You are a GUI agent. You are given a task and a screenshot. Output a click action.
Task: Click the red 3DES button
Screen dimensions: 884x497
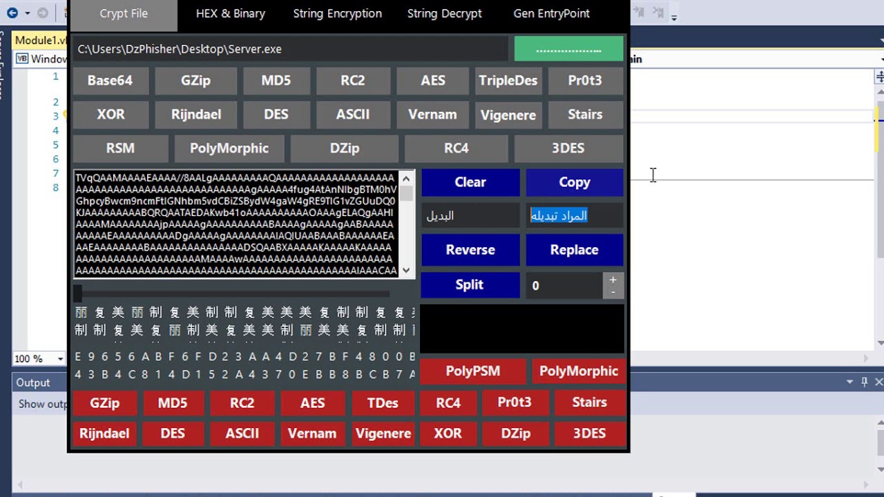click(x=590, y=434)
